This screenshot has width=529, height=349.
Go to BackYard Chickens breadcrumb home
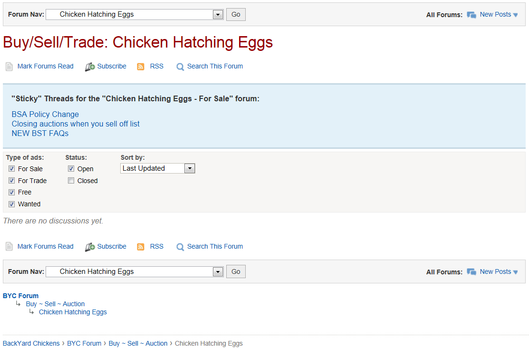(x=31, y=343)
